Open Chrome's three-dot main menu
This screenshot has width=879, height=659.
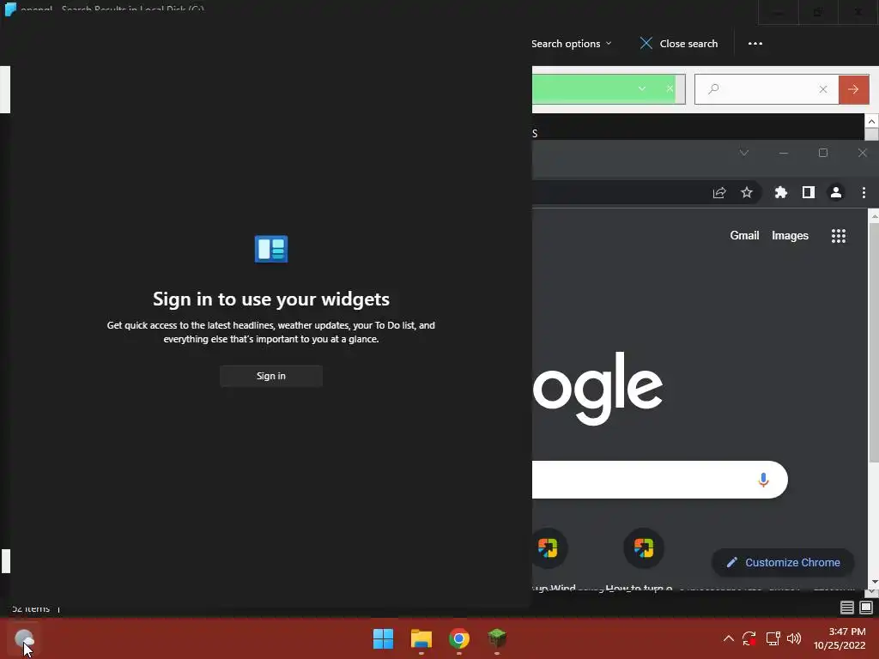[x=864, y=193]
